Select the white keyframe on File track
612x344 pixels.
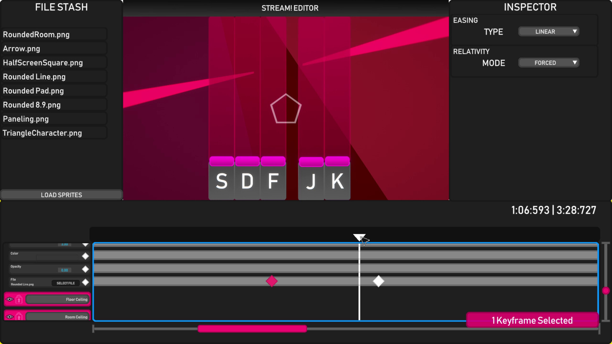378,281
